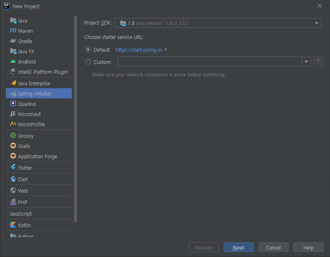
Task: Click the Maven 'm' icon
Action: (x=13, y=31)
